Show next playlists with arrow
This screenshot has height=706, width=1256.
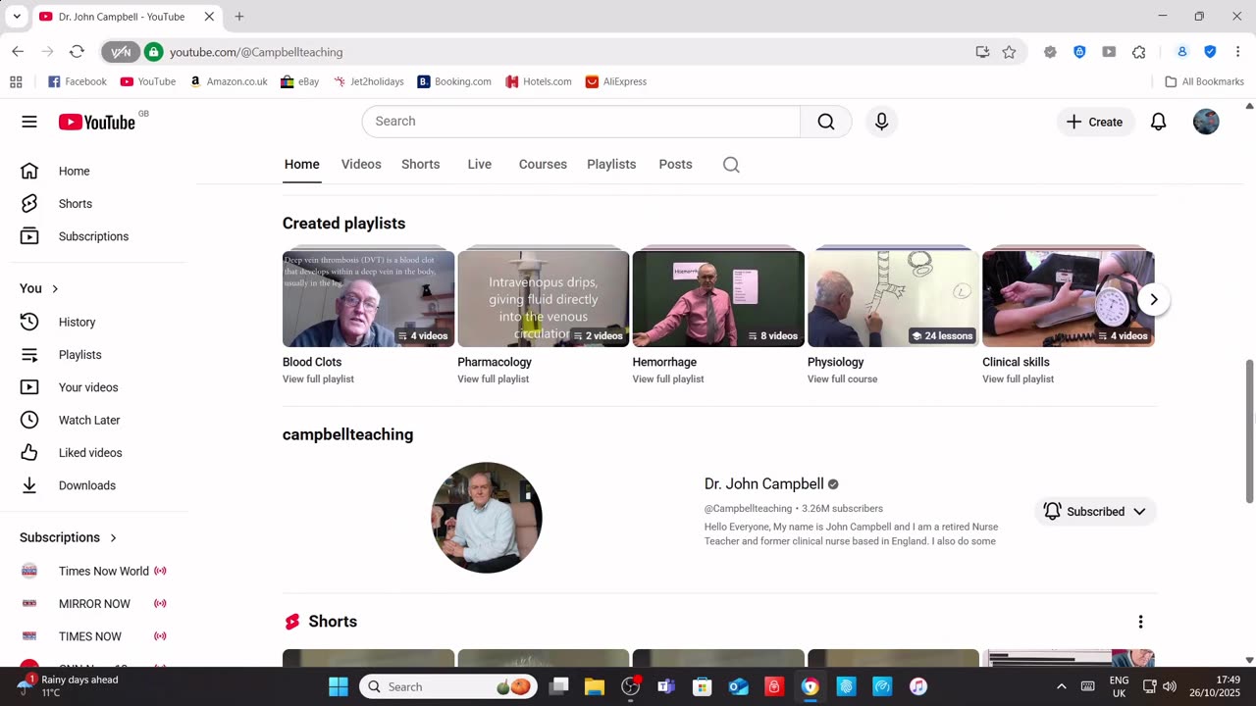1154,299
